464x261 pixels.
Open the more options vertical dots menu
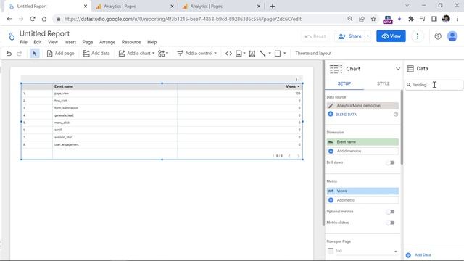tap(418, 36)
